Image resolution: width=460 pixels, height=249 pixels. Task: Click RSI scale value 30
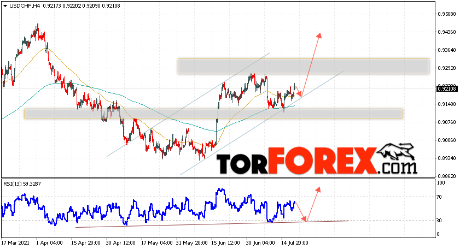coord(439,221)
